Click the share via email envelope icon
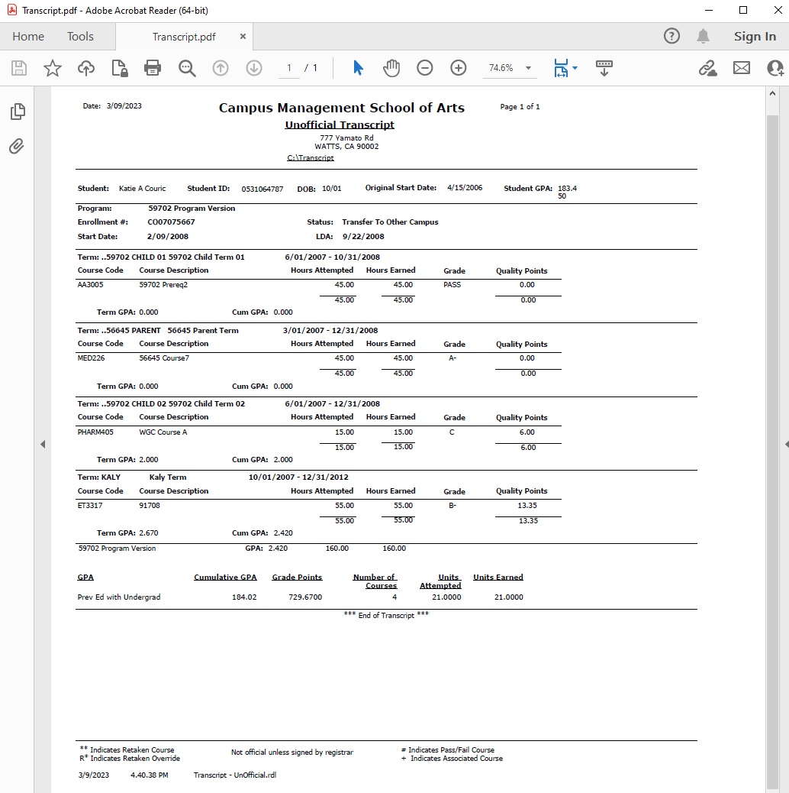 coord(741,68)
